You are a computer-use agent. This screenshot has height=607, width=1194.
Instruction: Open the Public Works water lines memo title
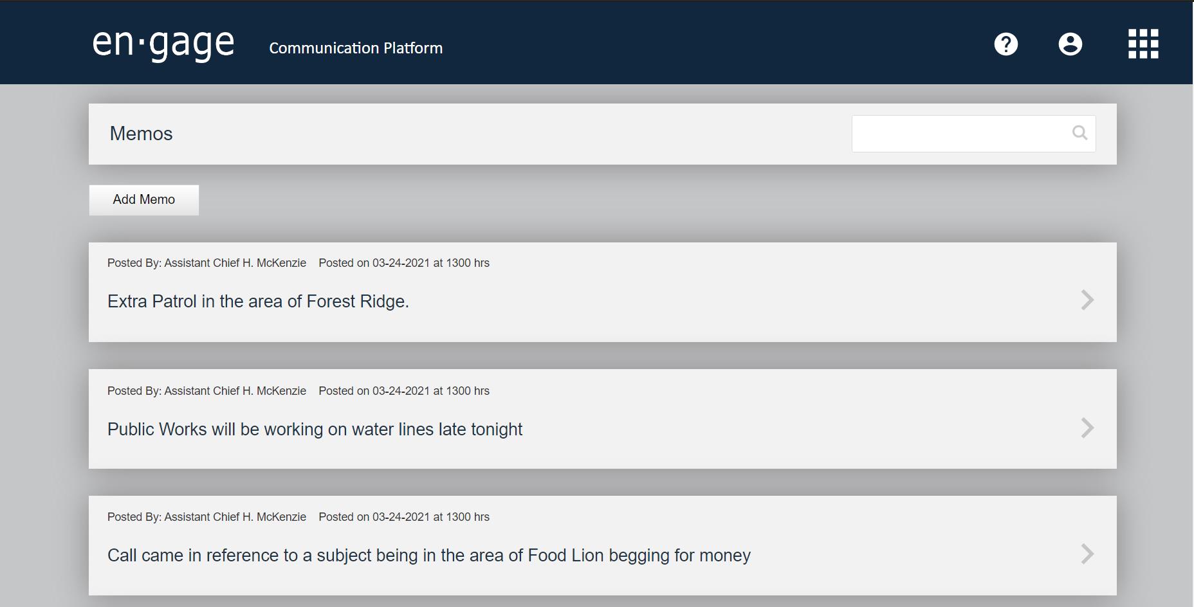click(x=315, y=430)
